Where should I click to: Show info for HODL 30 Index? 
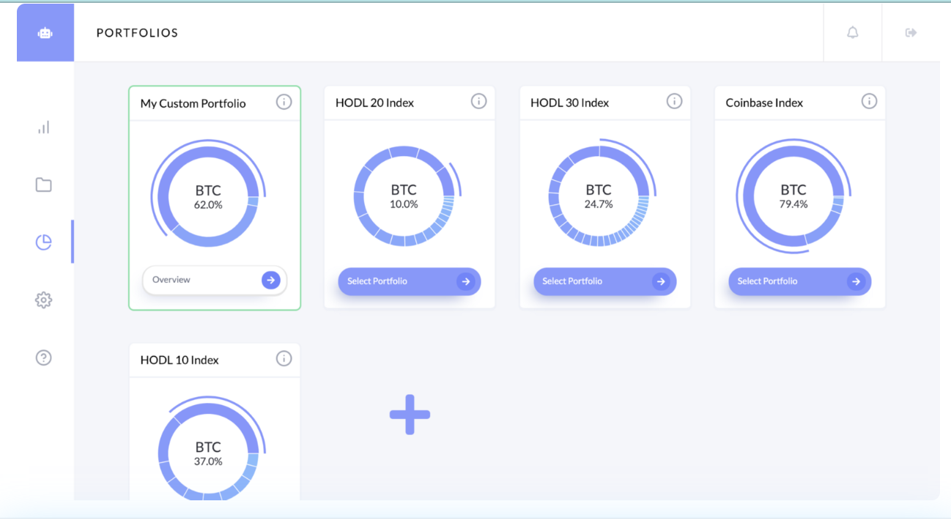pos(674,101)
